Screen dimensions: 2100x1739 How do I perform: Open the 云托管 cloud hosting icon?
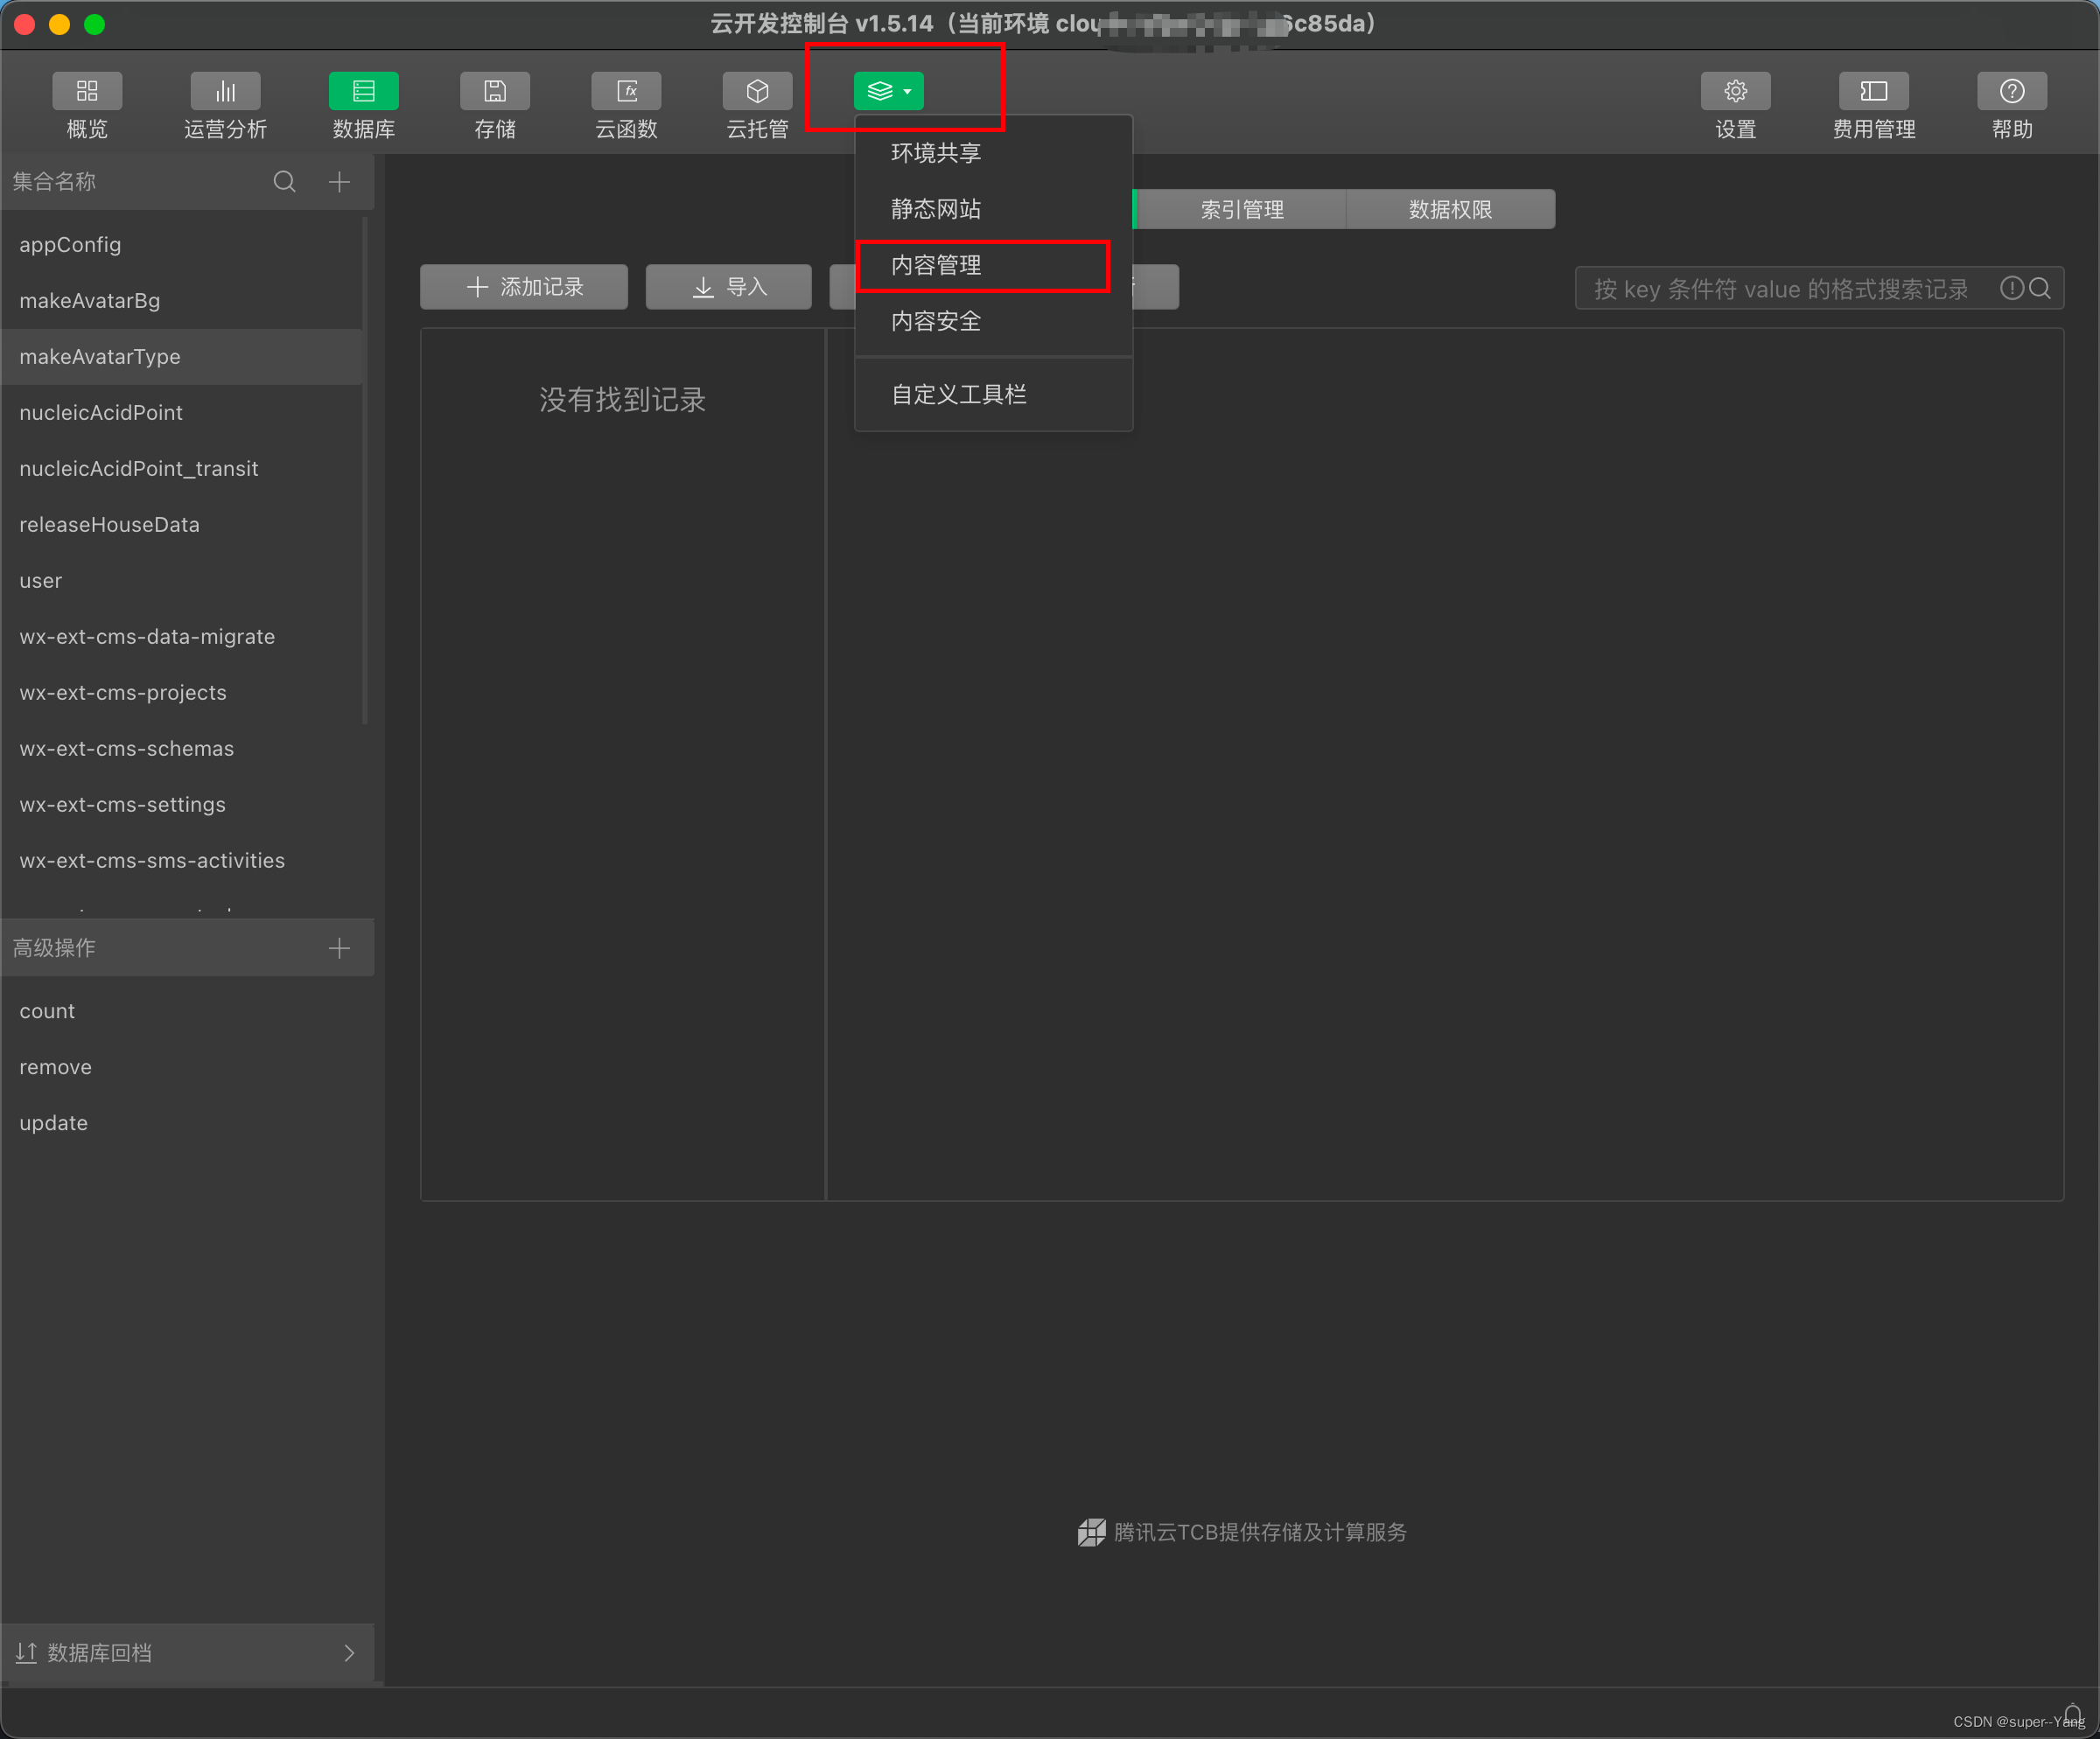pyautogui.click(x=757, y=91)
